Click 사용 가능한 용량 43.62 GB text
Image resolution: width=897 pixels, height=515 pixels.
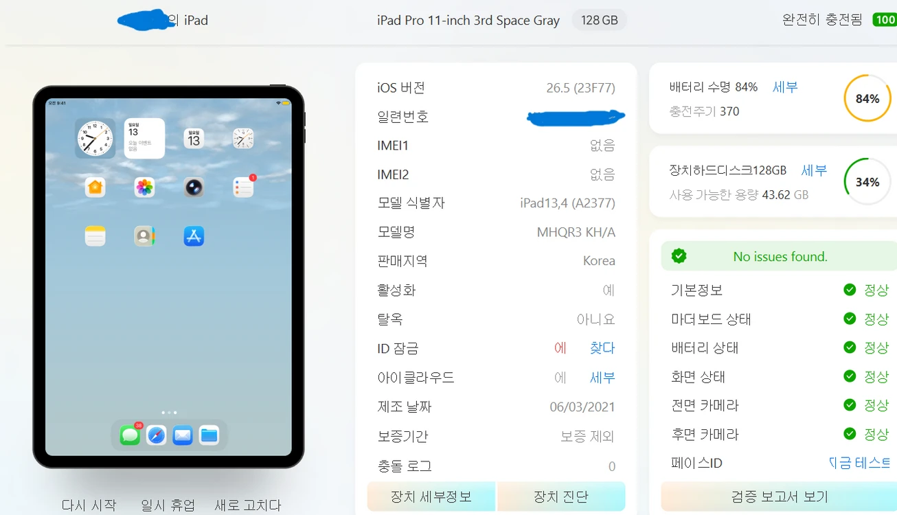coord(739,194)
